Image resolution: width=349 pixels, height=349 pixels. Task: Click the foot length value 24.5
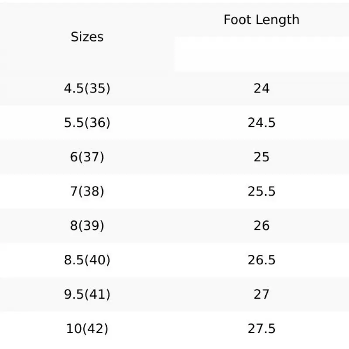click(261, 123)
